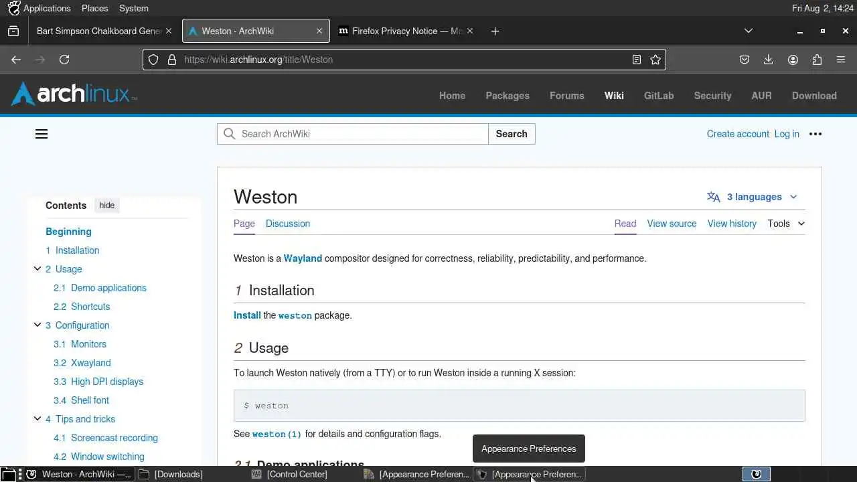Screen dimensions: 857x482
Task: Close the Bart Simpson Chalkboard tab
Action: tap(169, 31)
